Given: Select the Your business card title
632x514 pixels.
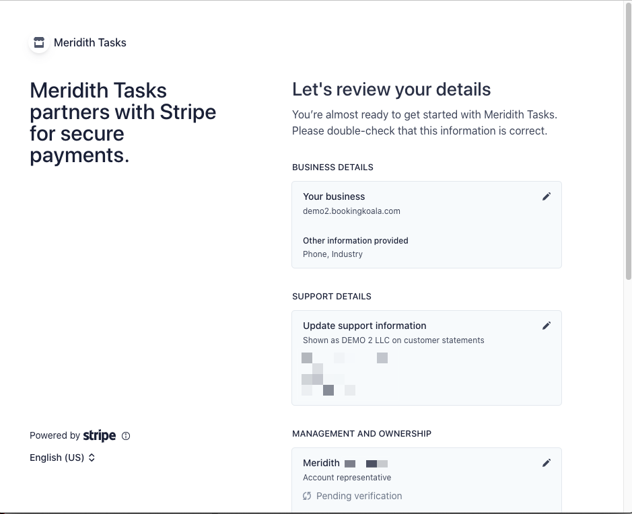Looking at the screenshot, I should [334, 196].
